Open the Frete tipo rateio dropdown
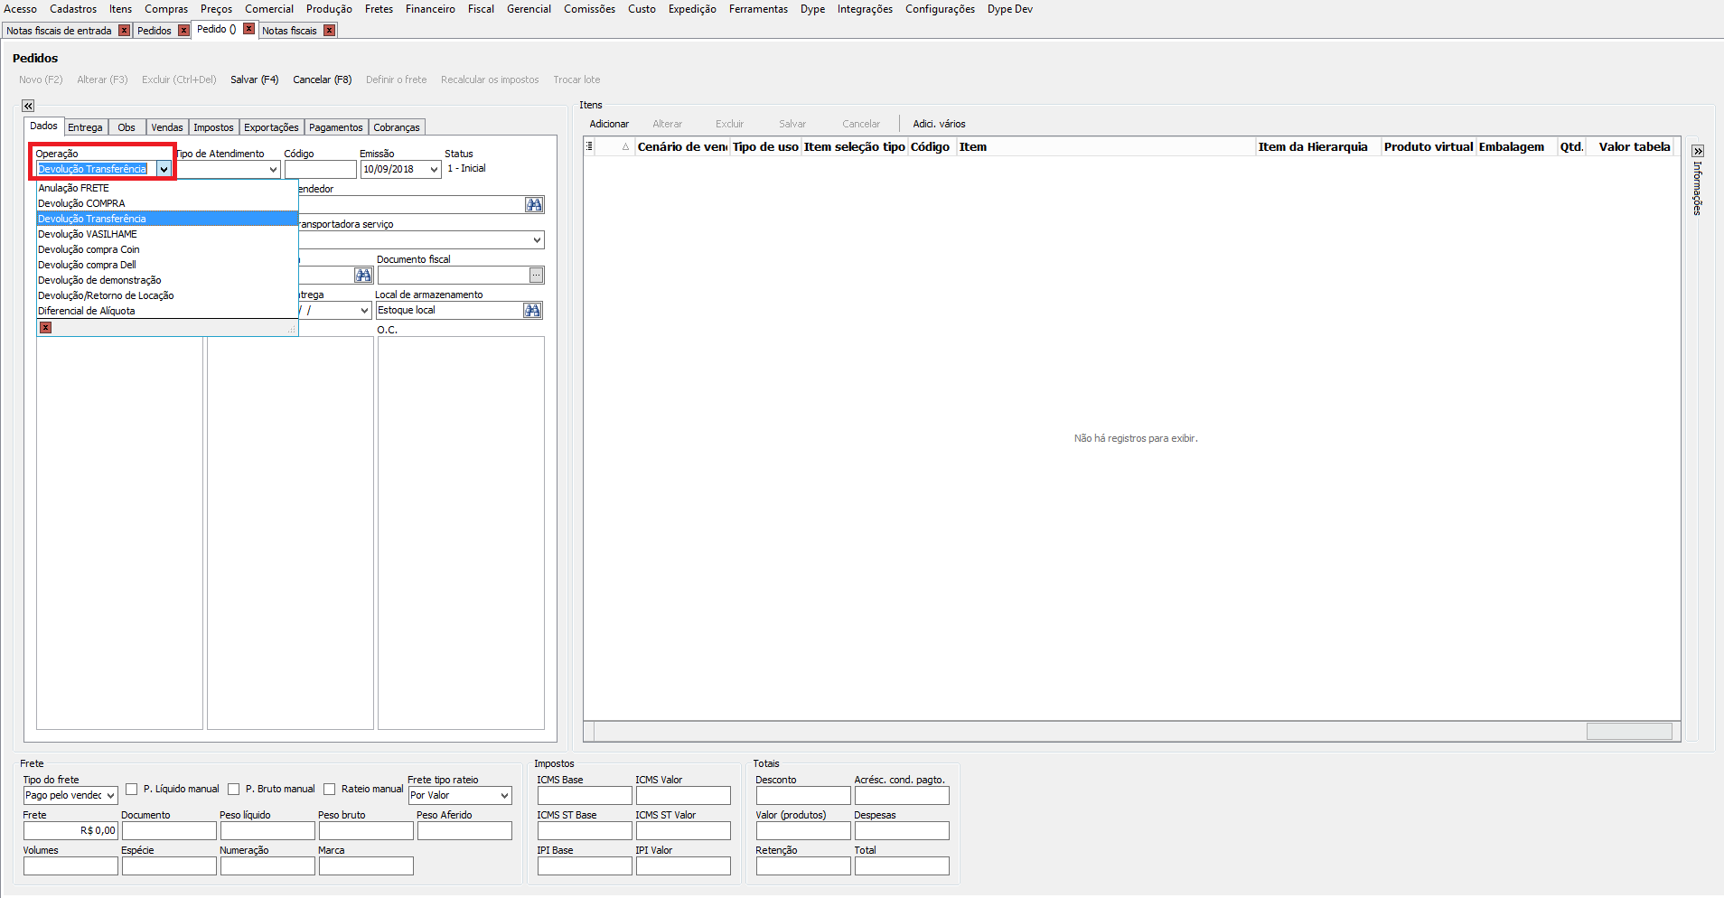 pos(505,796)
